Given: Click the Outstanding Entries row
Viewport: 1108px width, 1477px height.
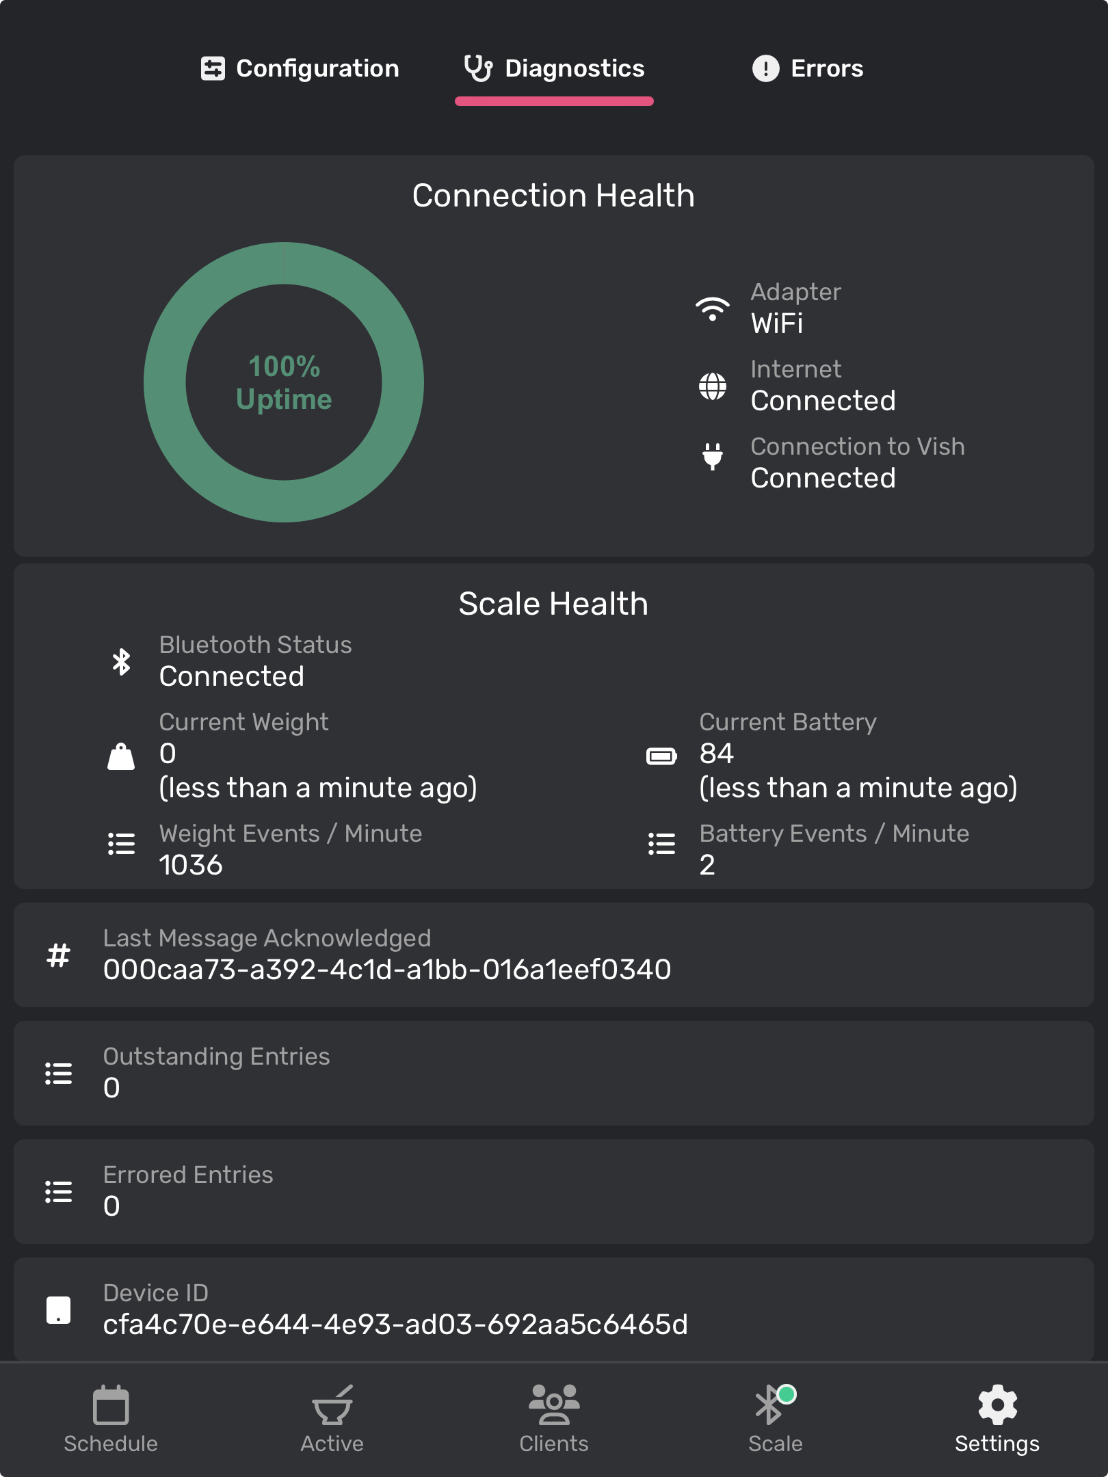Looking at the screenshot, I should tap(554, 1073).
